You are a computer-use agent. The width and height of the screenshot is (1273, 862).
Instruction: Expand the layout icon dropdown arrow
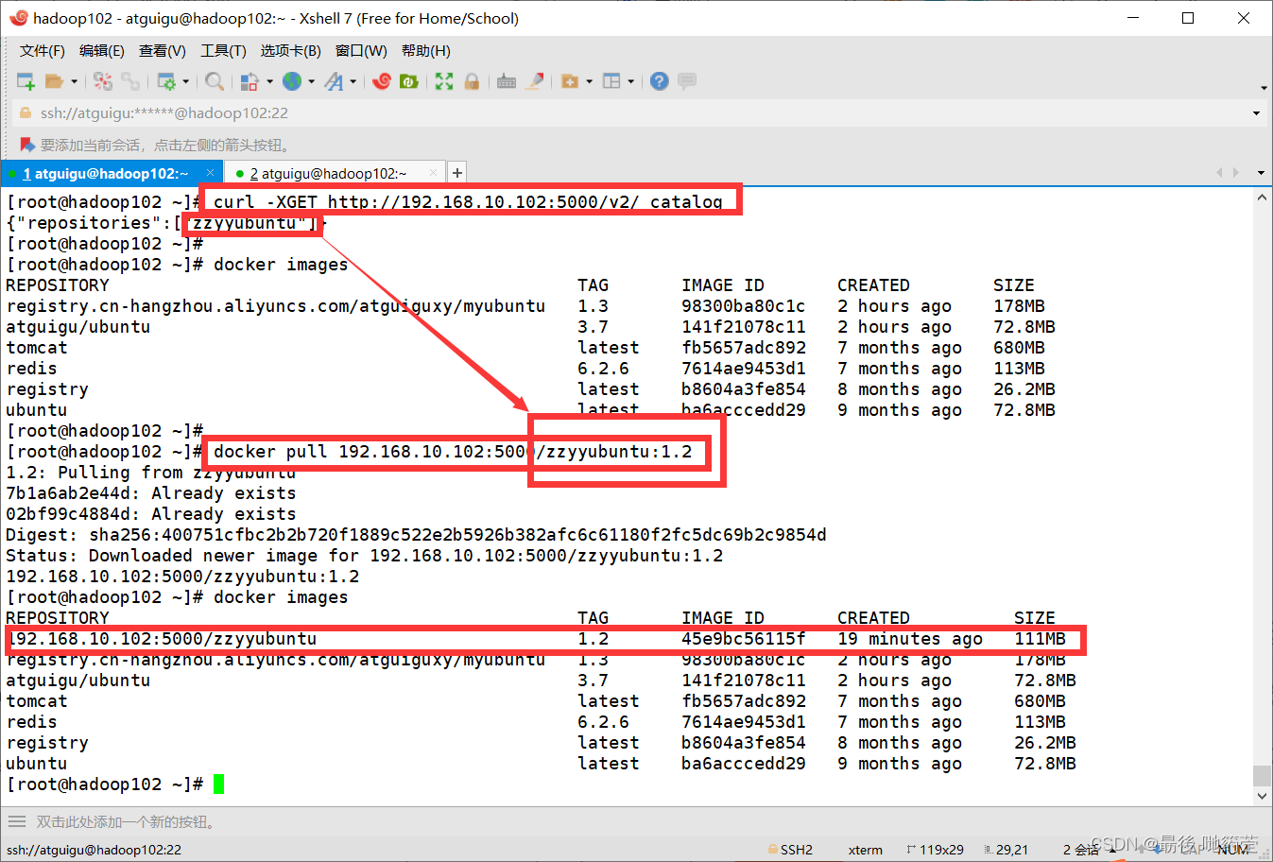pos(630,81)
